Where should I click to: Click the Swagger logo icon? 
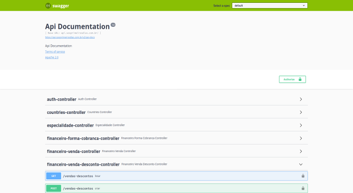48,6
